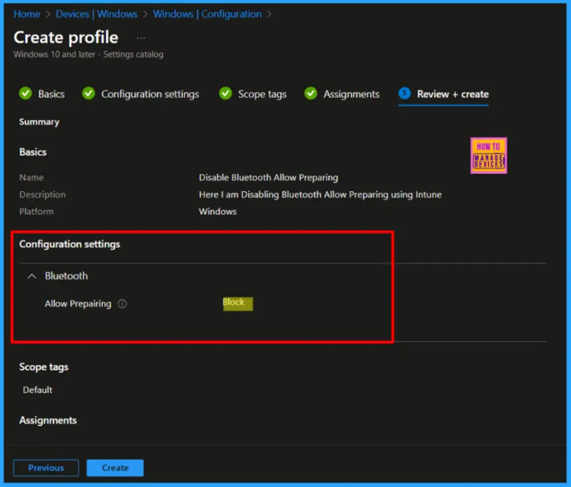The image size is (571, 487).
Task: Click Windows 10 and later subtitle text
Action: [x=88, y=54]
